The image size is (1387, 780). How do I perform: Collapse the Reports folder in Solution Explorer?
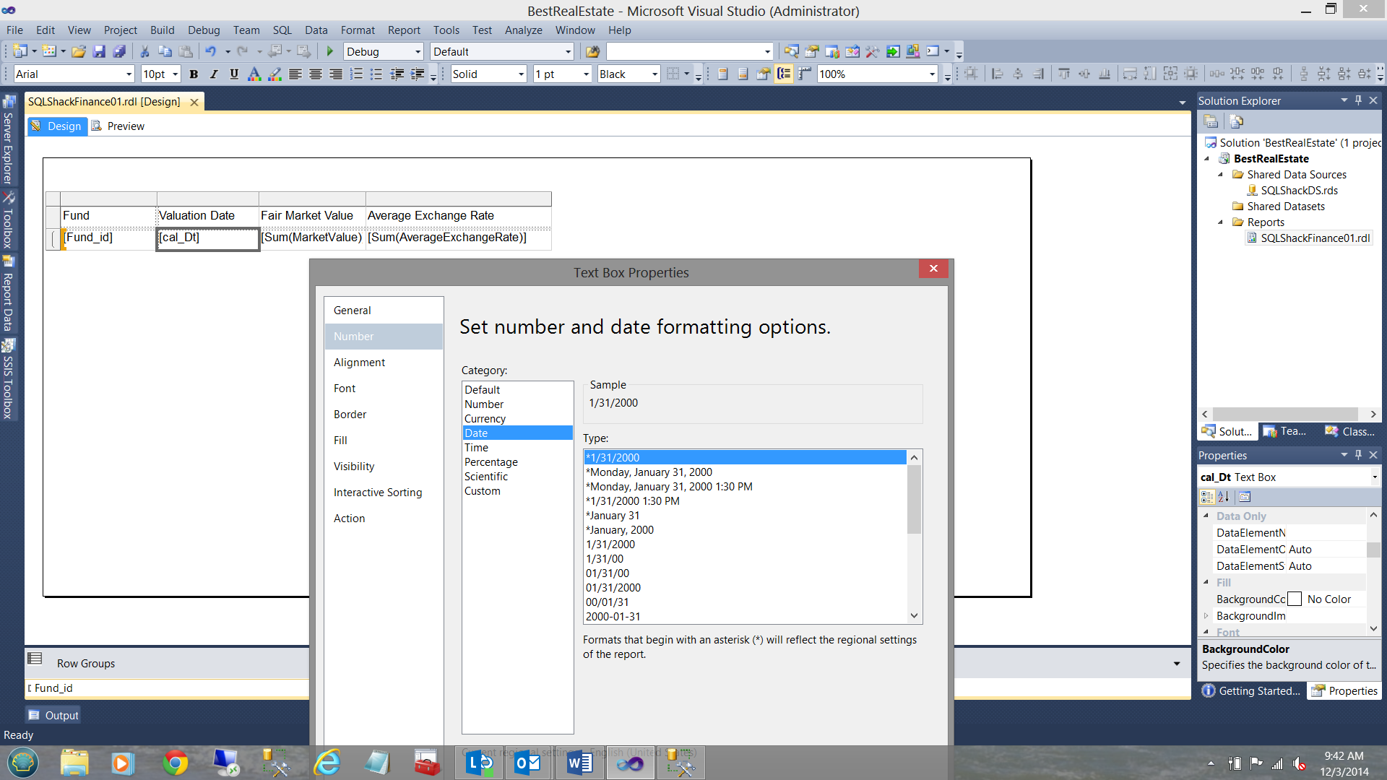coord(1221,222)
